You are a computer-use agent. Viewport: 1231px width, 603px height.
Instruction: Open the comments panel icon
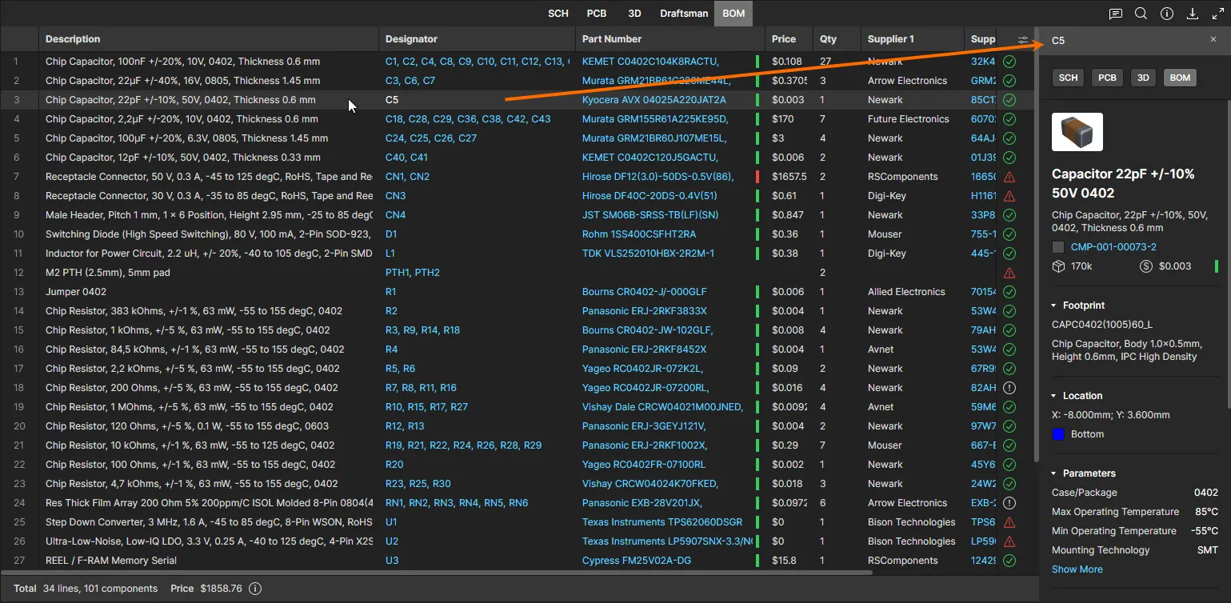[x=1115, y=14]
